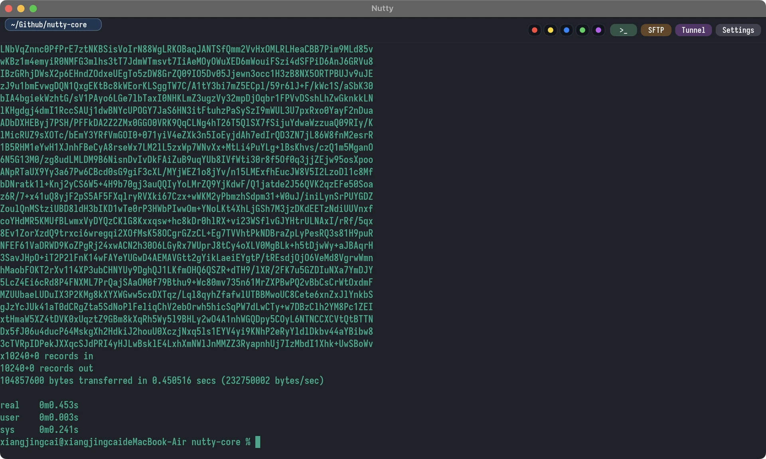Open the Tunnel panel
766x459 pixels.
click(x=693, y=30)
